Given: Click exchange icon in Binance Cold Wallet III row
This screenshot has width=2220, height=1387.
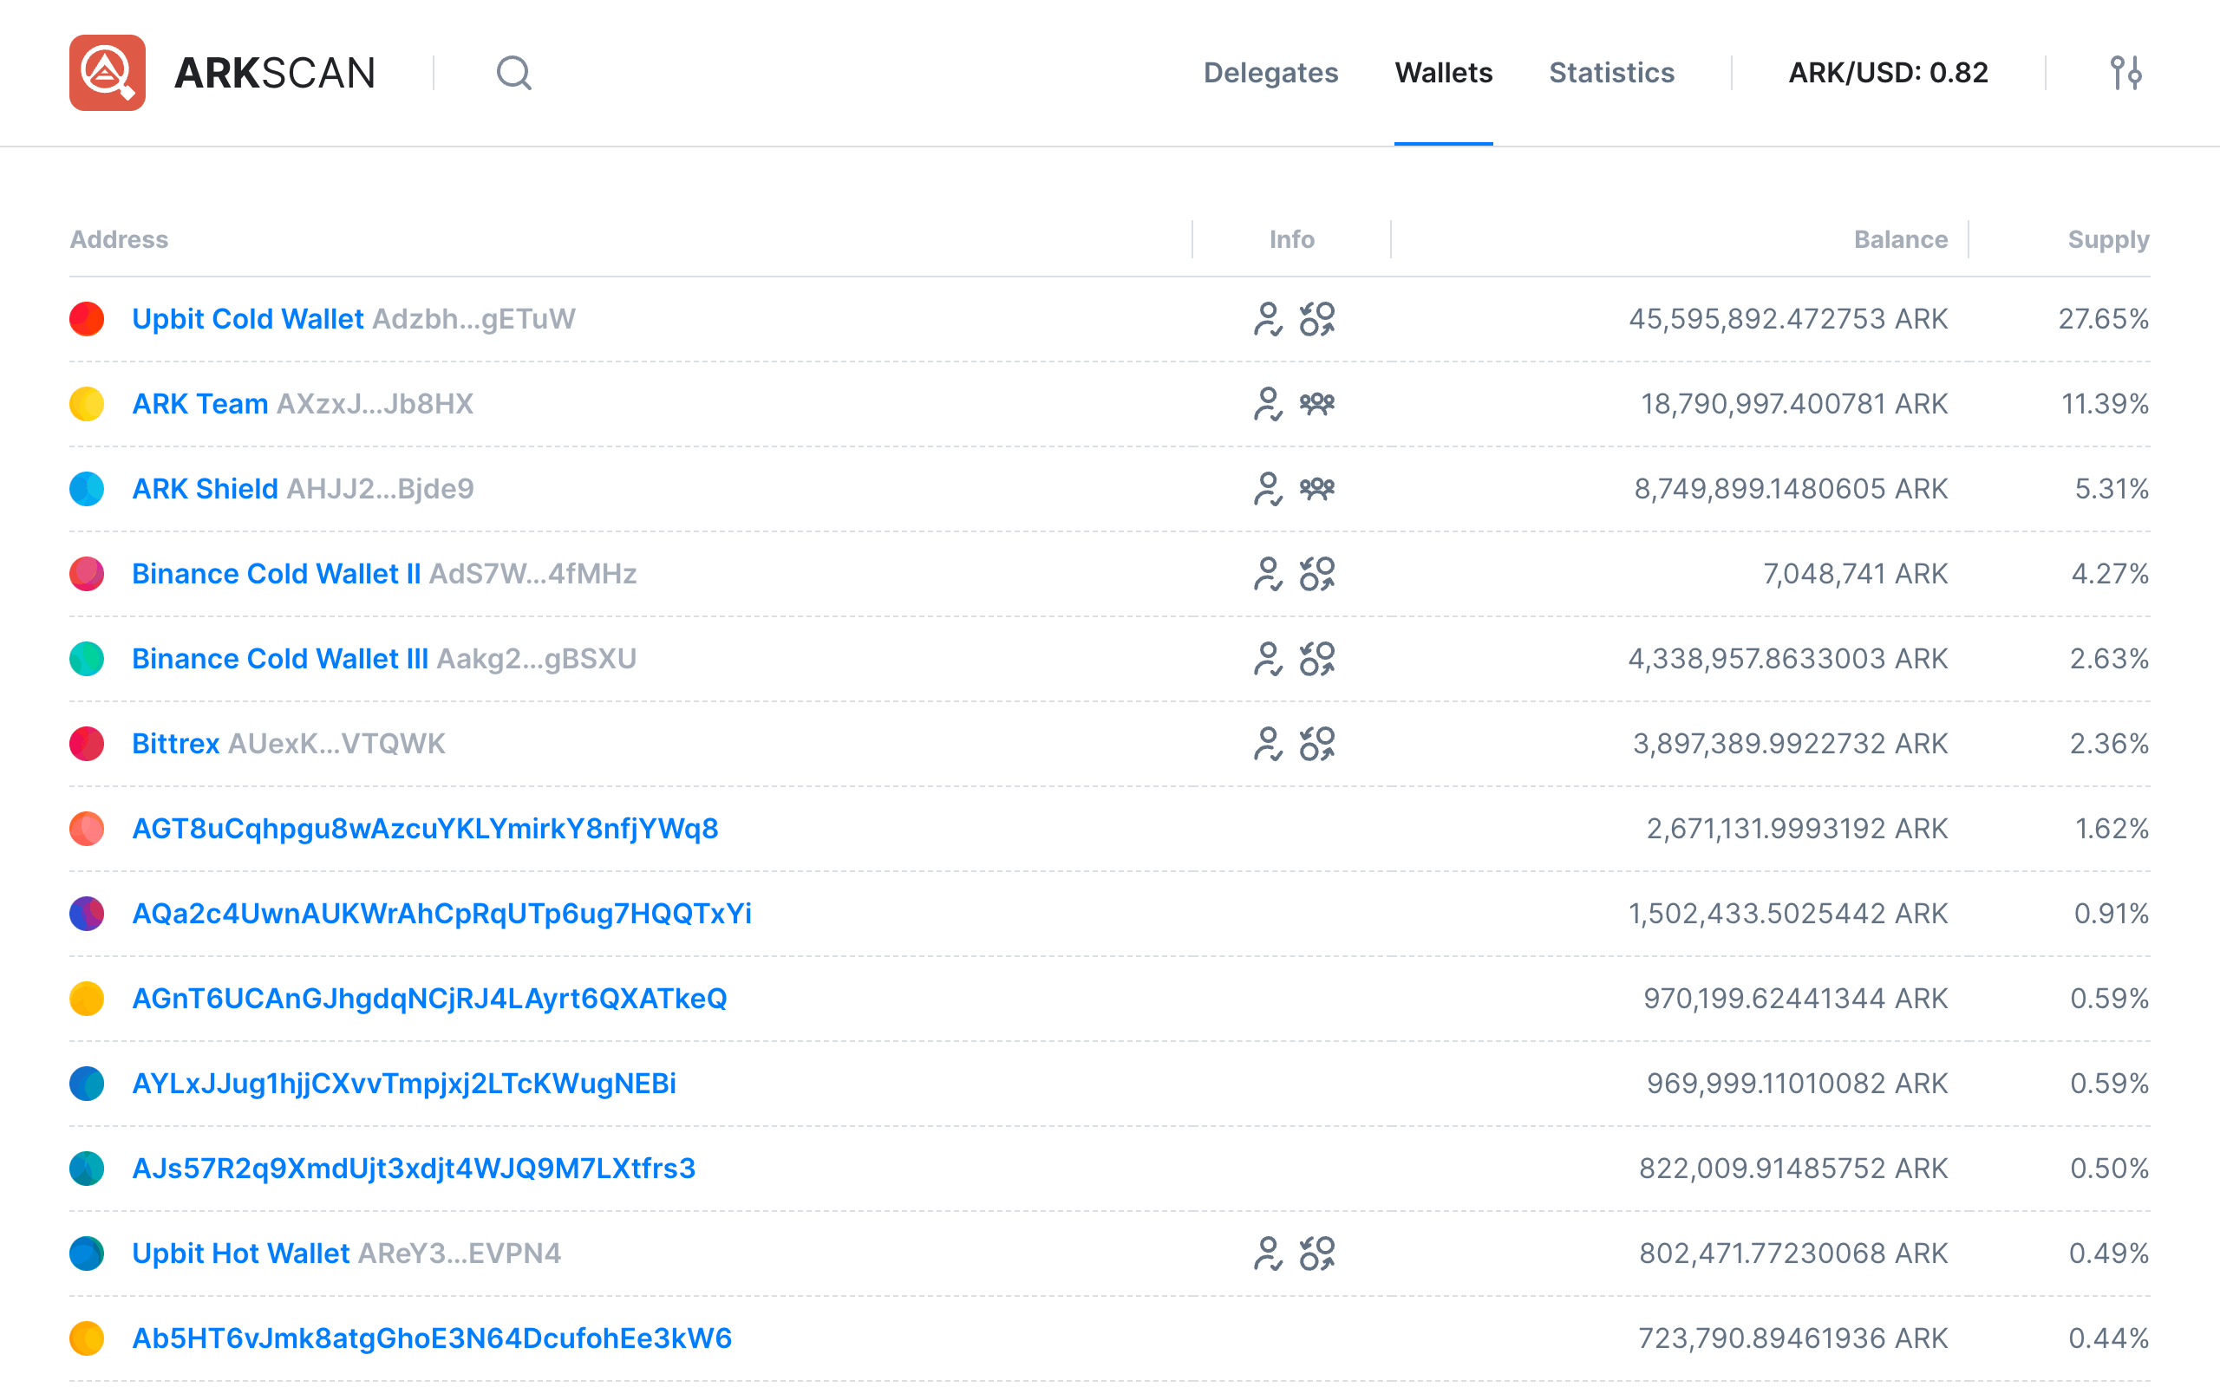Looking at the screenshot, I should point(1317,659).
